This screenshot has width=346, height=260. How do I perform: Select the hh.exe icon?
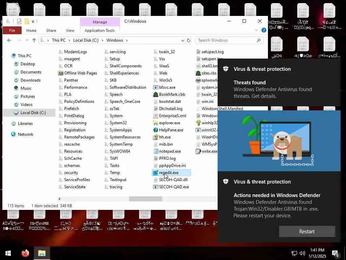(155, 137)
